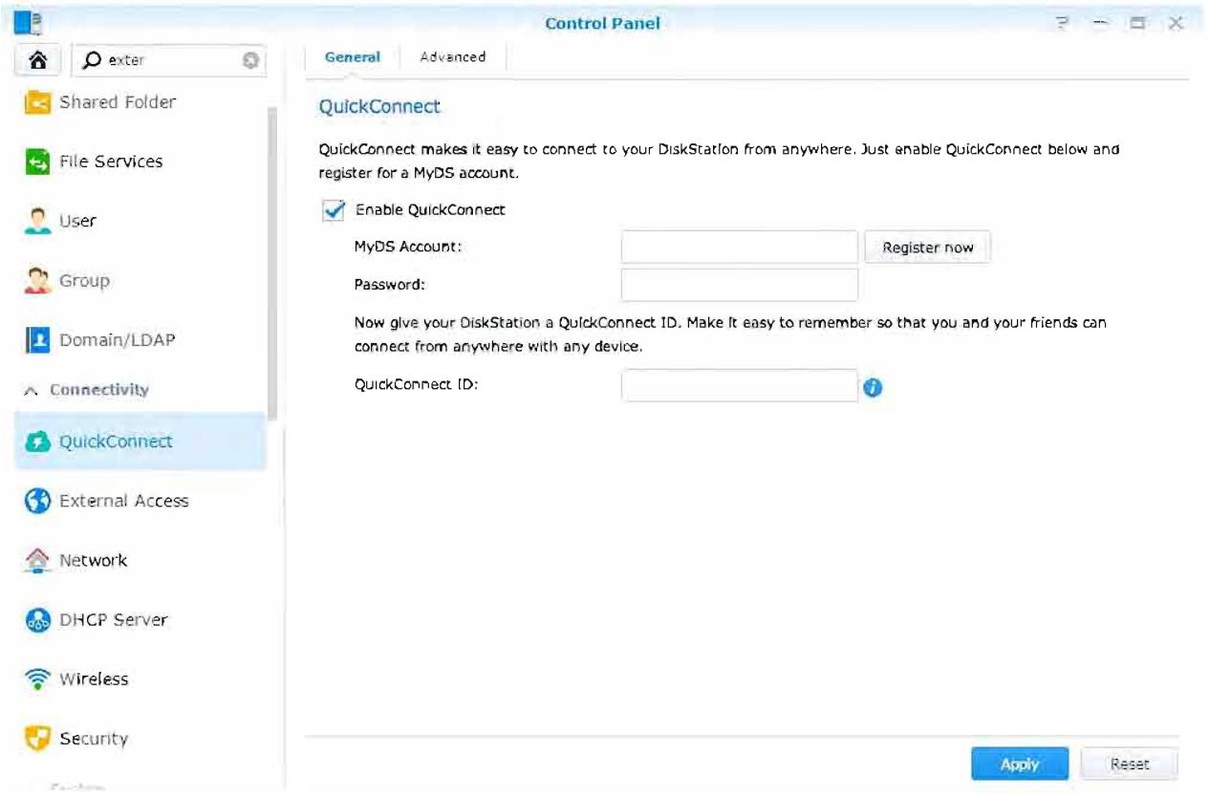
Task: Select QuickConnect in the sidebar
Action: click(x=140, y=442)
